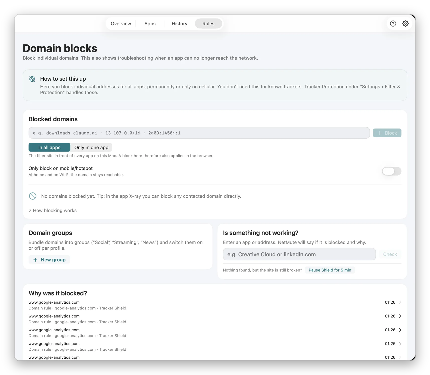The width and height of the screenshot is (430, 375).
Task: Click the crossed-out globe icon beside How to set this up
Action: (32, 79)
